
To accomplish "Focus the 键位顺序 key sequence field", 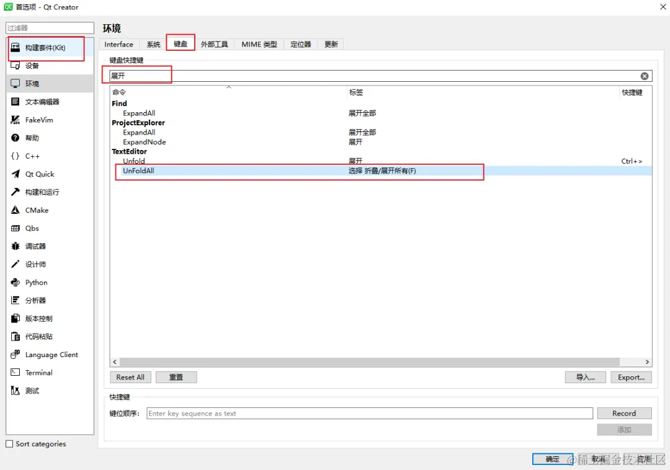I will tap(370, 413).
